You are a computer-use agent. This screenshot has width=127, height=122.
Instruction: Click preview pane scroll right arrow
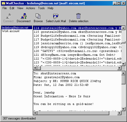click(x=119, y=113)
